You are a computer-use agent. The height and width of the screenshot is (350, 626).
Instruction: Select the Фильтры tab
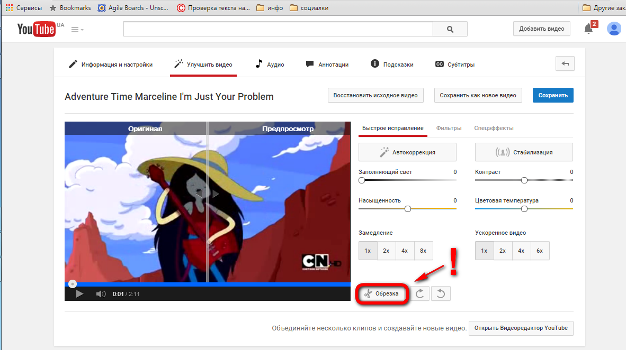click(x=449, y=128)
